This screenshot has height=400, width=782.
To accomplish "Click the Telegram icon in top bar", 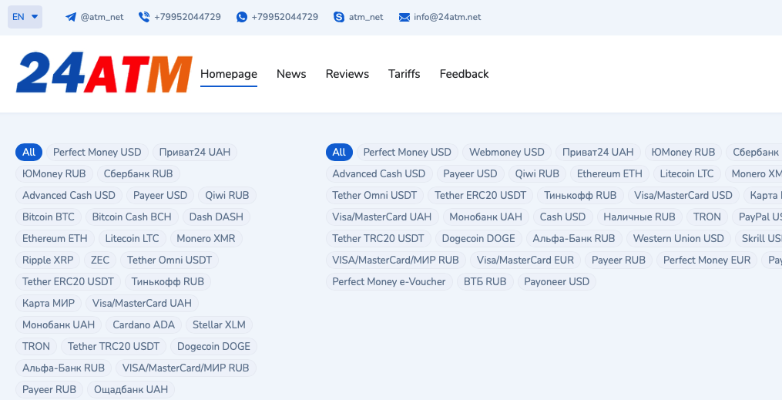I will 71,17.
